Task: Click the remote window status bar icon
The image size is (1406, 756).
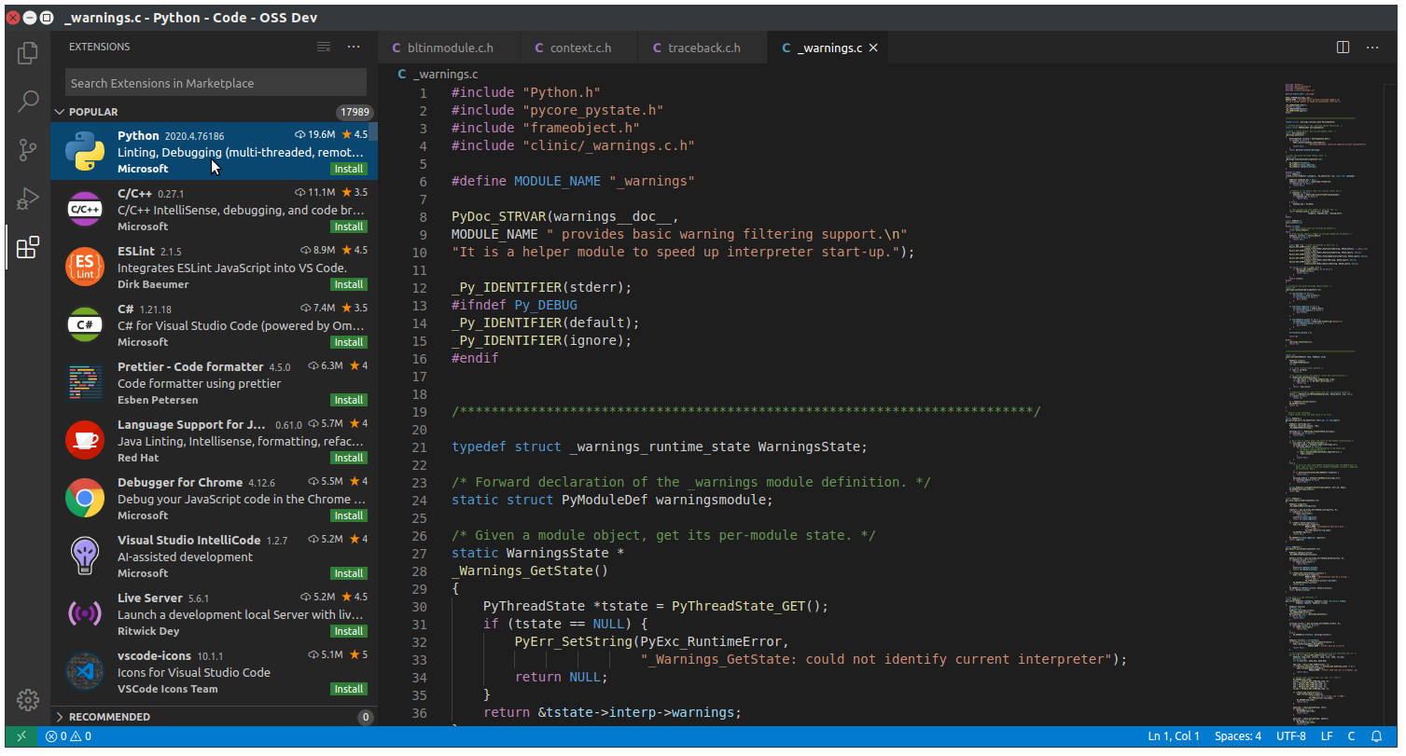Action: click(21, 736)
